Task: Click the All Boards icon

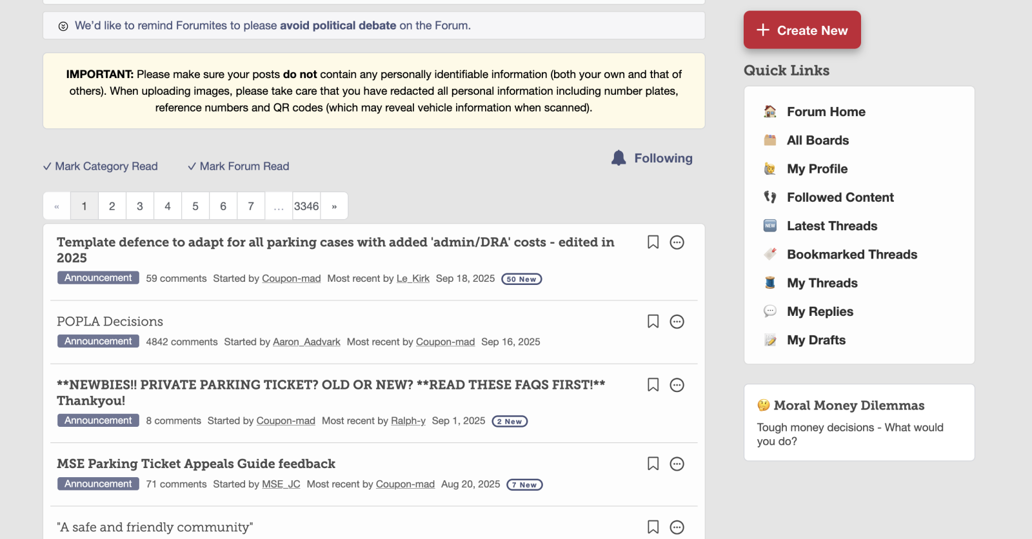Action: [770, 141]
